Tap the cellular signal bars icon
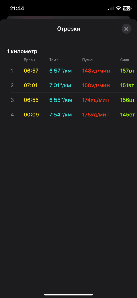The height and width of the screenshot is (298, 137). [x=111, y=8]
